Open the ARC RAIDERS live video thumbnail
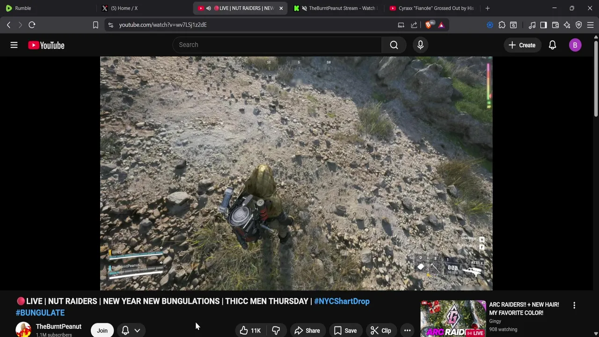 (x=453, y=318)
